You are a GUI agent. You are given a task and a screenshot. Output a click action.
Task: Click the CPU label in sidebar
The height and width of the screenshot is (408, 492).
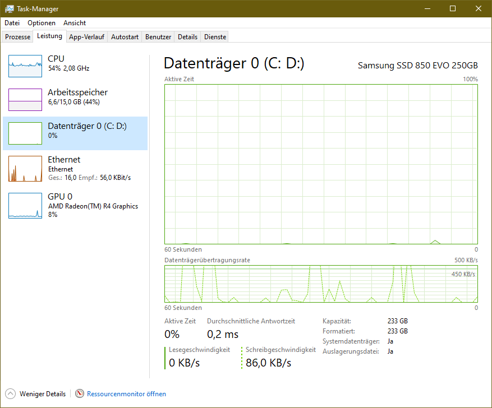(x=56, y=59)
